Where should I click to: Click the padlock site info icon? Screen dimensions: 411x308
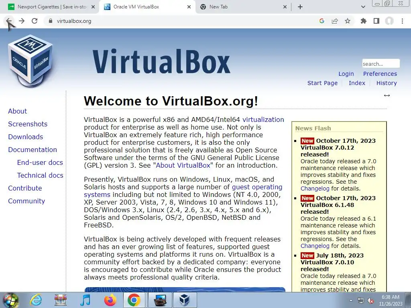[51, 21]
